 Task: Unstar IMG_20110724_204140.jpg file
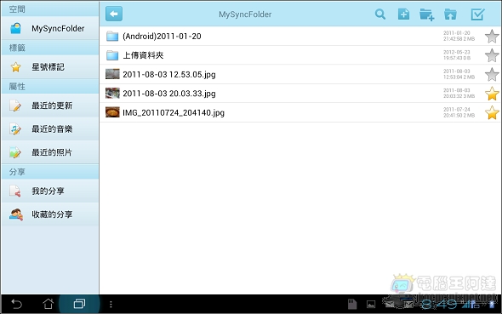(492, 112)
